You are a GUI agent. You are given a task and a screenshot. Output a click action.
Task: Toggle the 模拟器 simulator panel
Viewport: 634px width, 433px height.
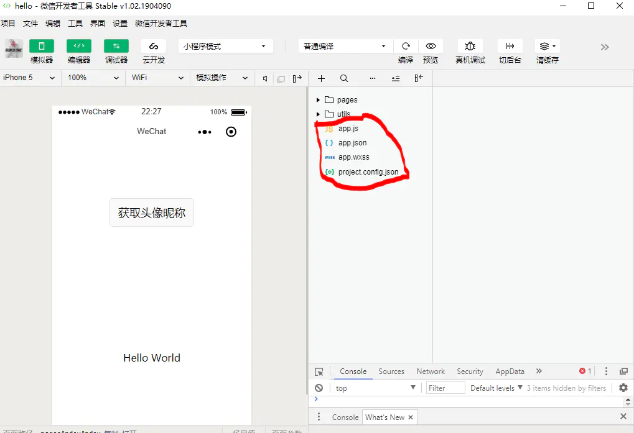(42, 46)
